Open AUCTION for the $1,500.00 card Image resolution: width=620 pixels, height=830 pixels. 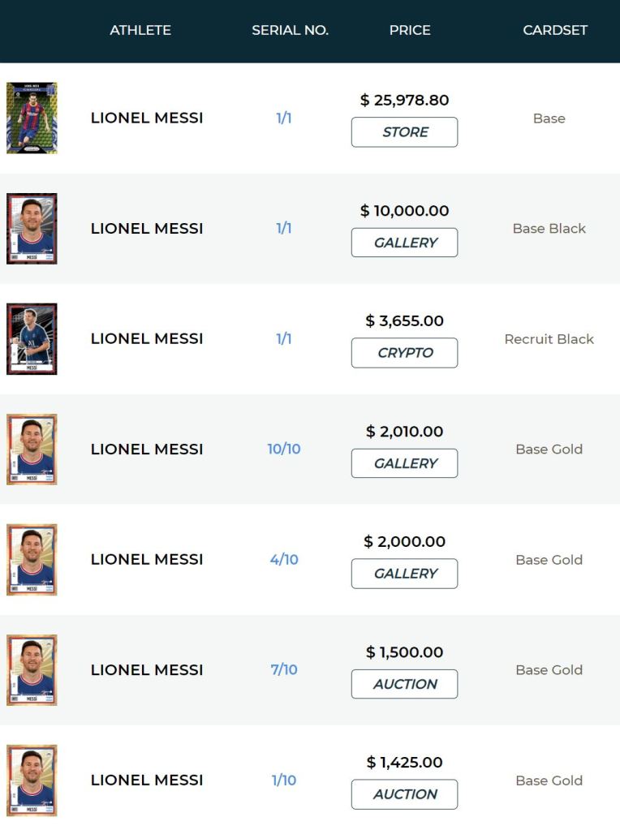[x=404, y=684]
